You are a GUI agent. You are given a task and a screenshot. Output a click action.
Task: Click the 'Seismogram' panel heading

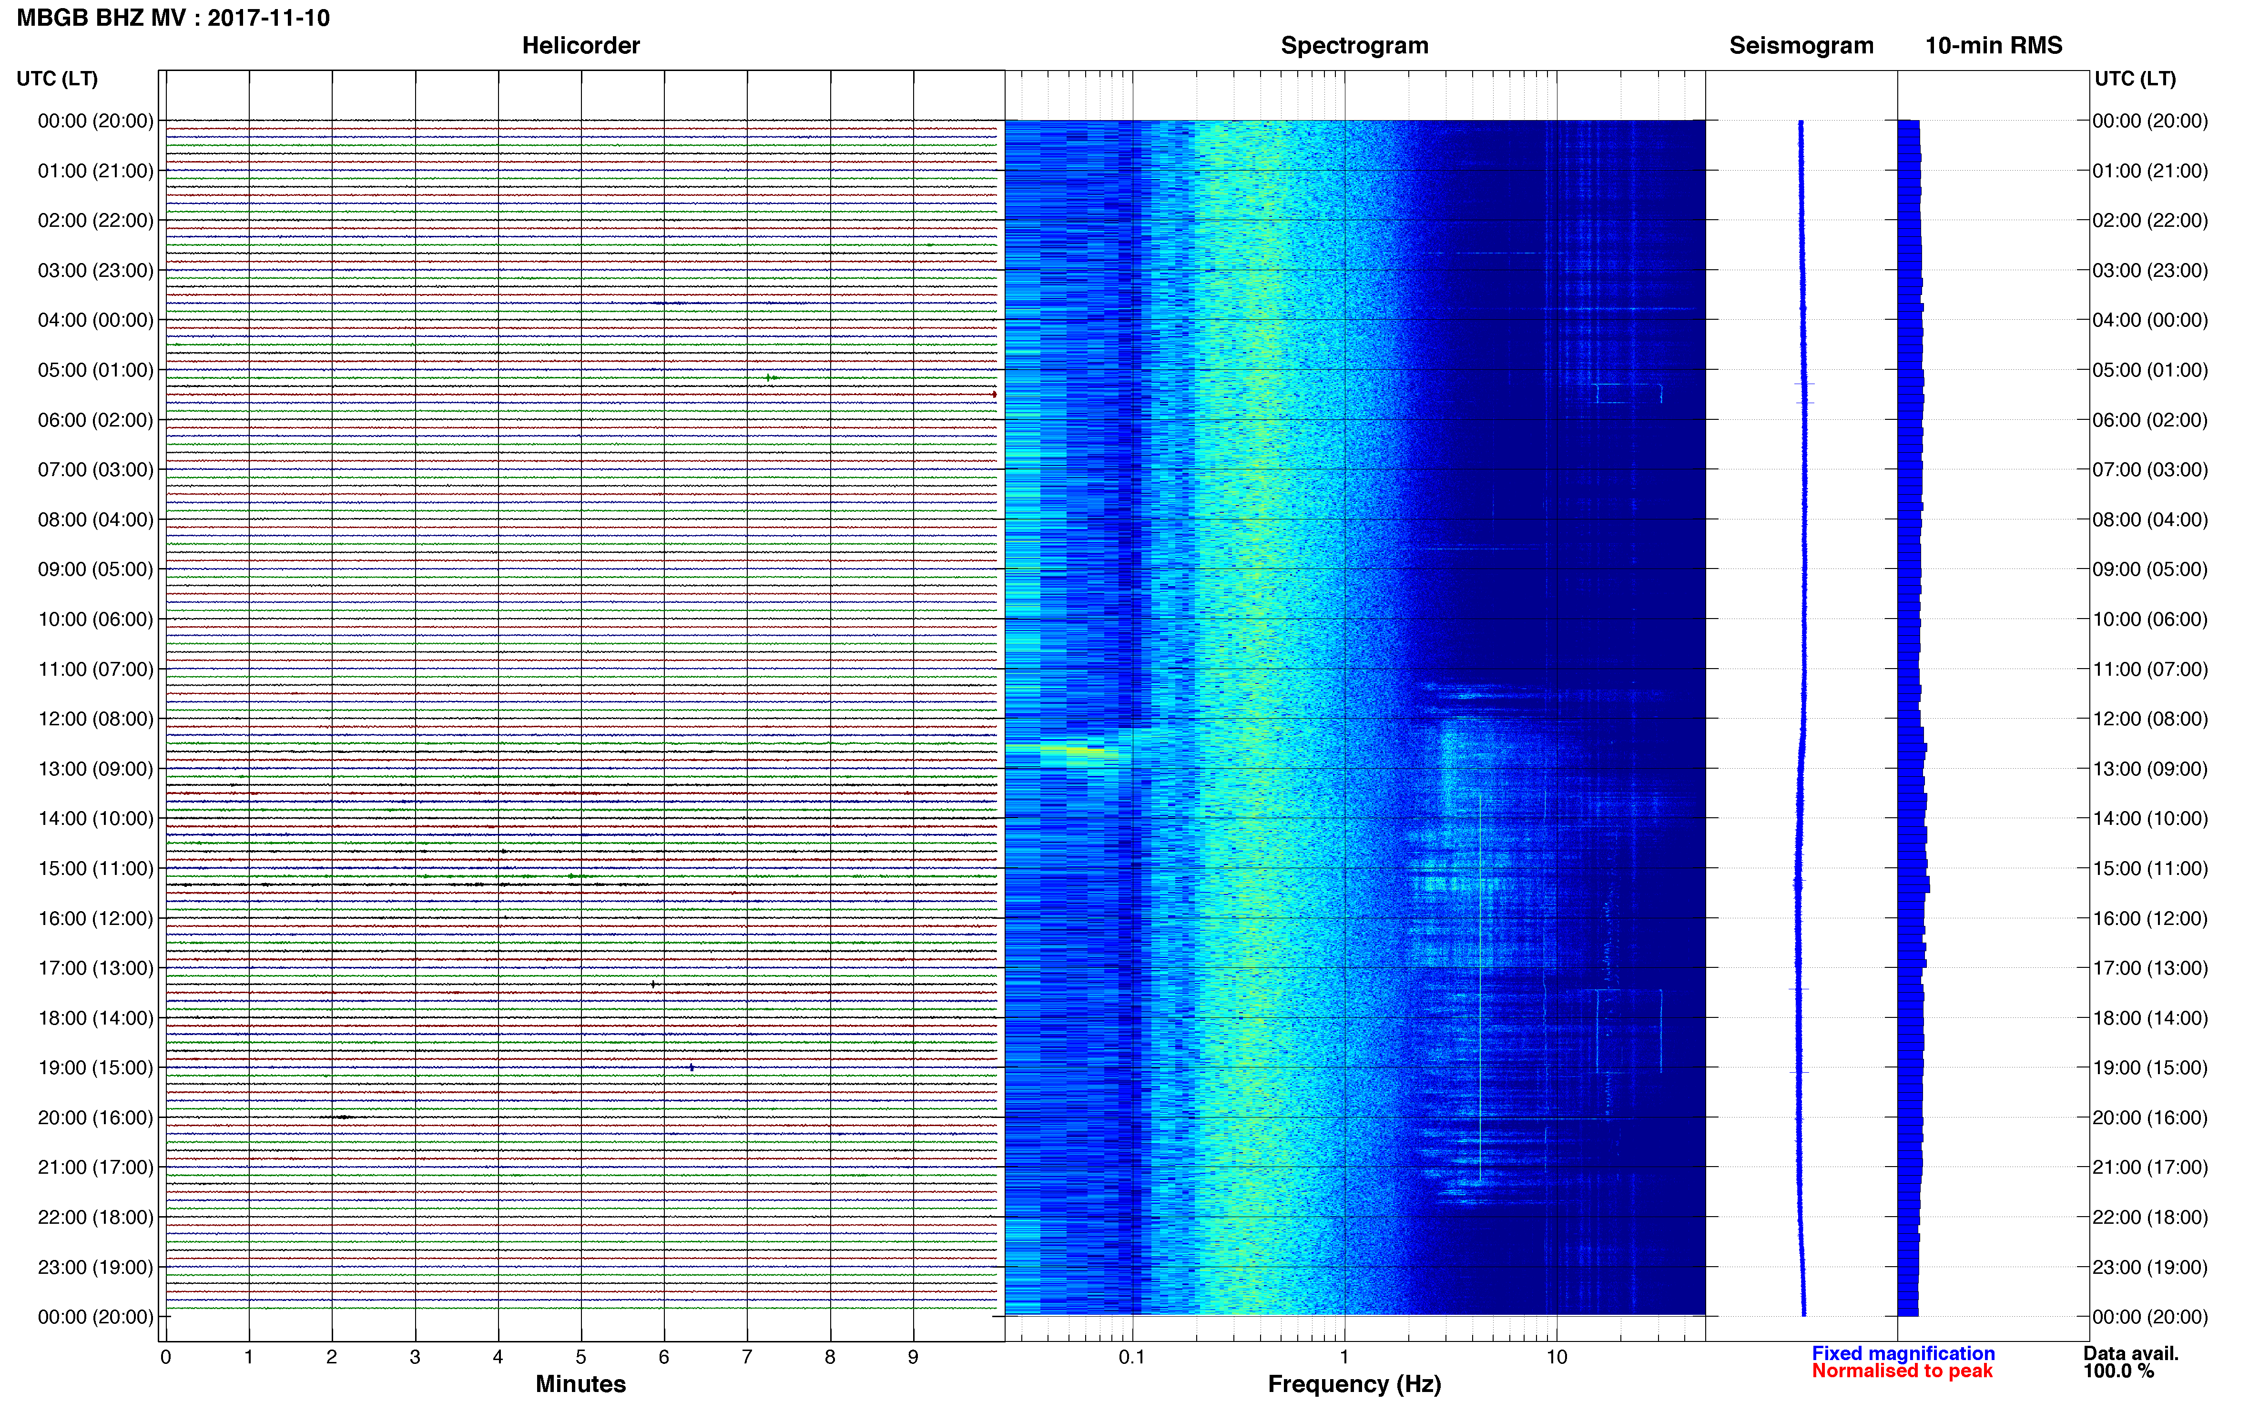[1801, 46]
